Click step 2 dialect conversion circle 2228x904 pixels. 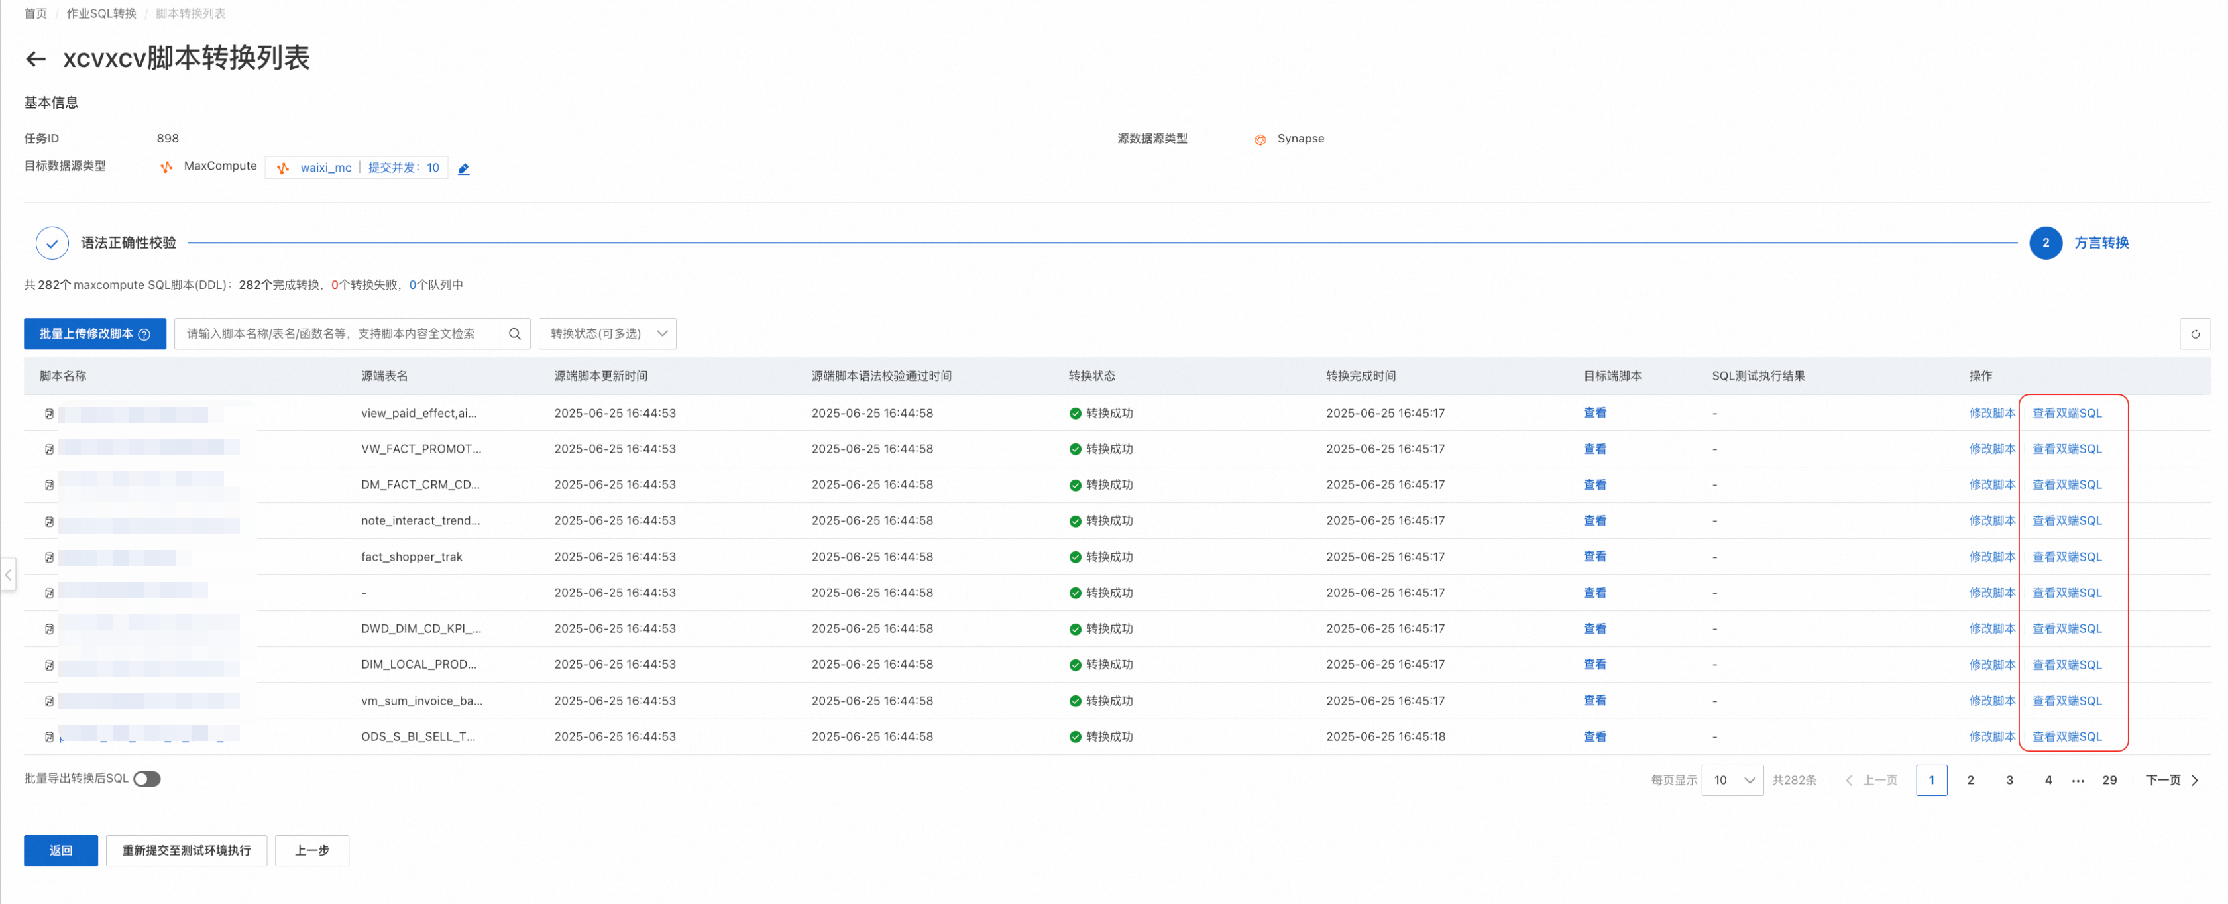click(x=2046, y=243)
